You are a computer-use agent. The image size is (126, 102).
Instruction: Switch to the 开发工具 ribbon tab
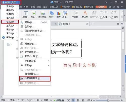pyautogui.click(x=54, y=7)
